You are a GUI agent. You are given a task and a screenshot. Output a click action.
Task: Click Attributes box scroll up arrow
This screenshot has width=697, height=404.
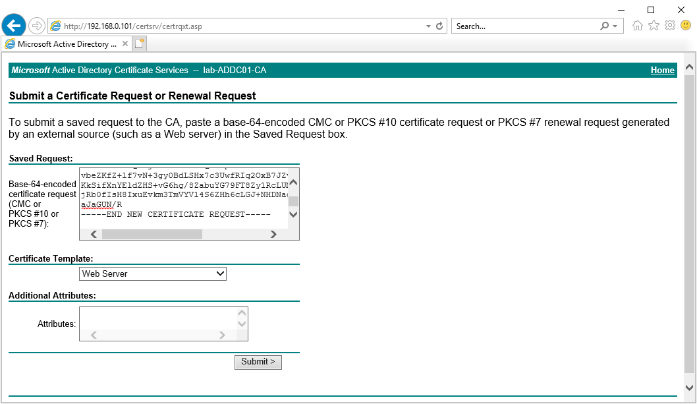(x=242, y=313)
